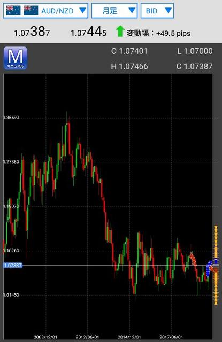Click the green up arrow indicator
This screenshot has height=342, width=222.
pyautogui.click(x=120, y=31)
